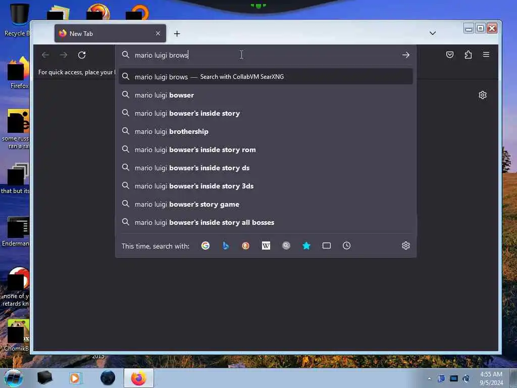Screen dimensions: 517x388
Task: Open the black box taskbar icon
Action: pos(44,378)
